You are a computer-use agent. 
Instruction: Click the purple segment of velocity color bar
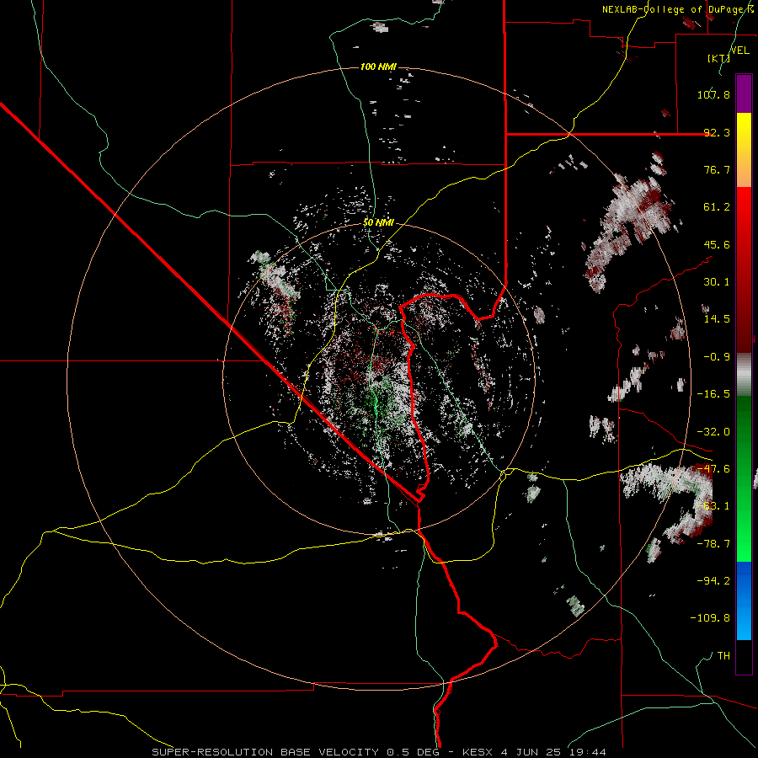(744, 93)
